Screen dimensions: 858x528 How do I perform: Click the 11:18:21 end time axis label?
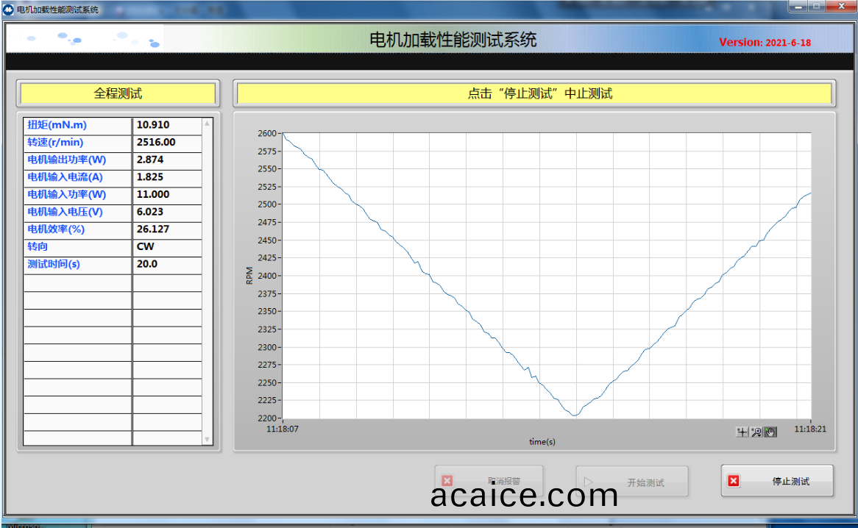809,429
